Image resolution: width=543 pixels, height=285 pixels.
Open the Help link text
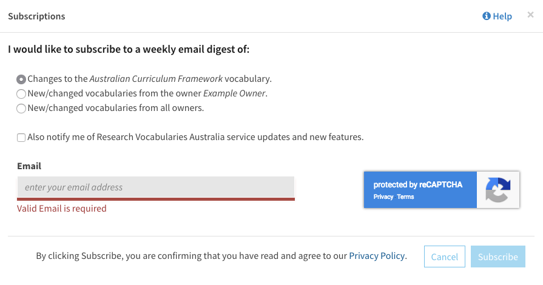pyautogui.click(x=502, y=16)
